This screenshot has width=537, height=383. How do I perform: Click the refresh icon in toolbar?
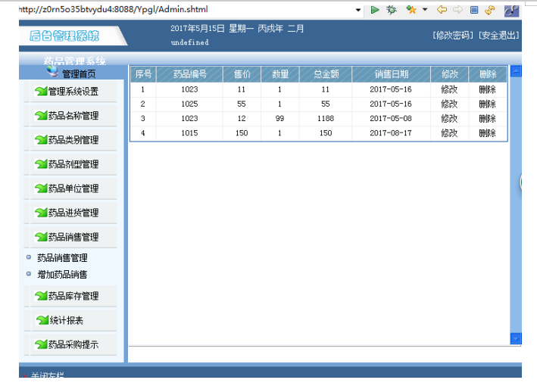tap(490, 10)
